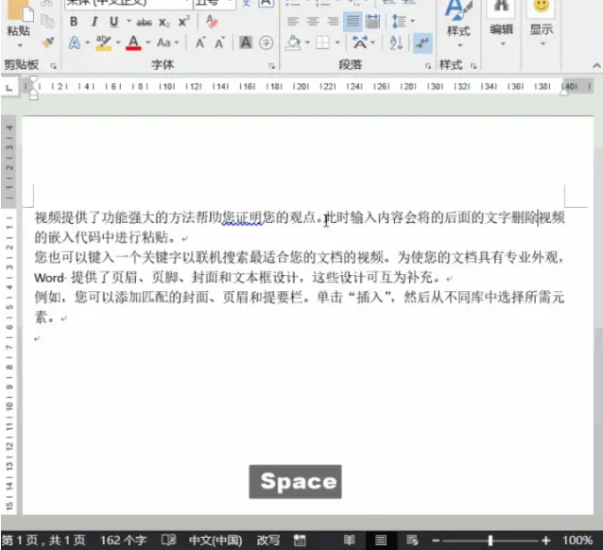
Task: Apply distributed alignment
Action: (x=372, y=21)
